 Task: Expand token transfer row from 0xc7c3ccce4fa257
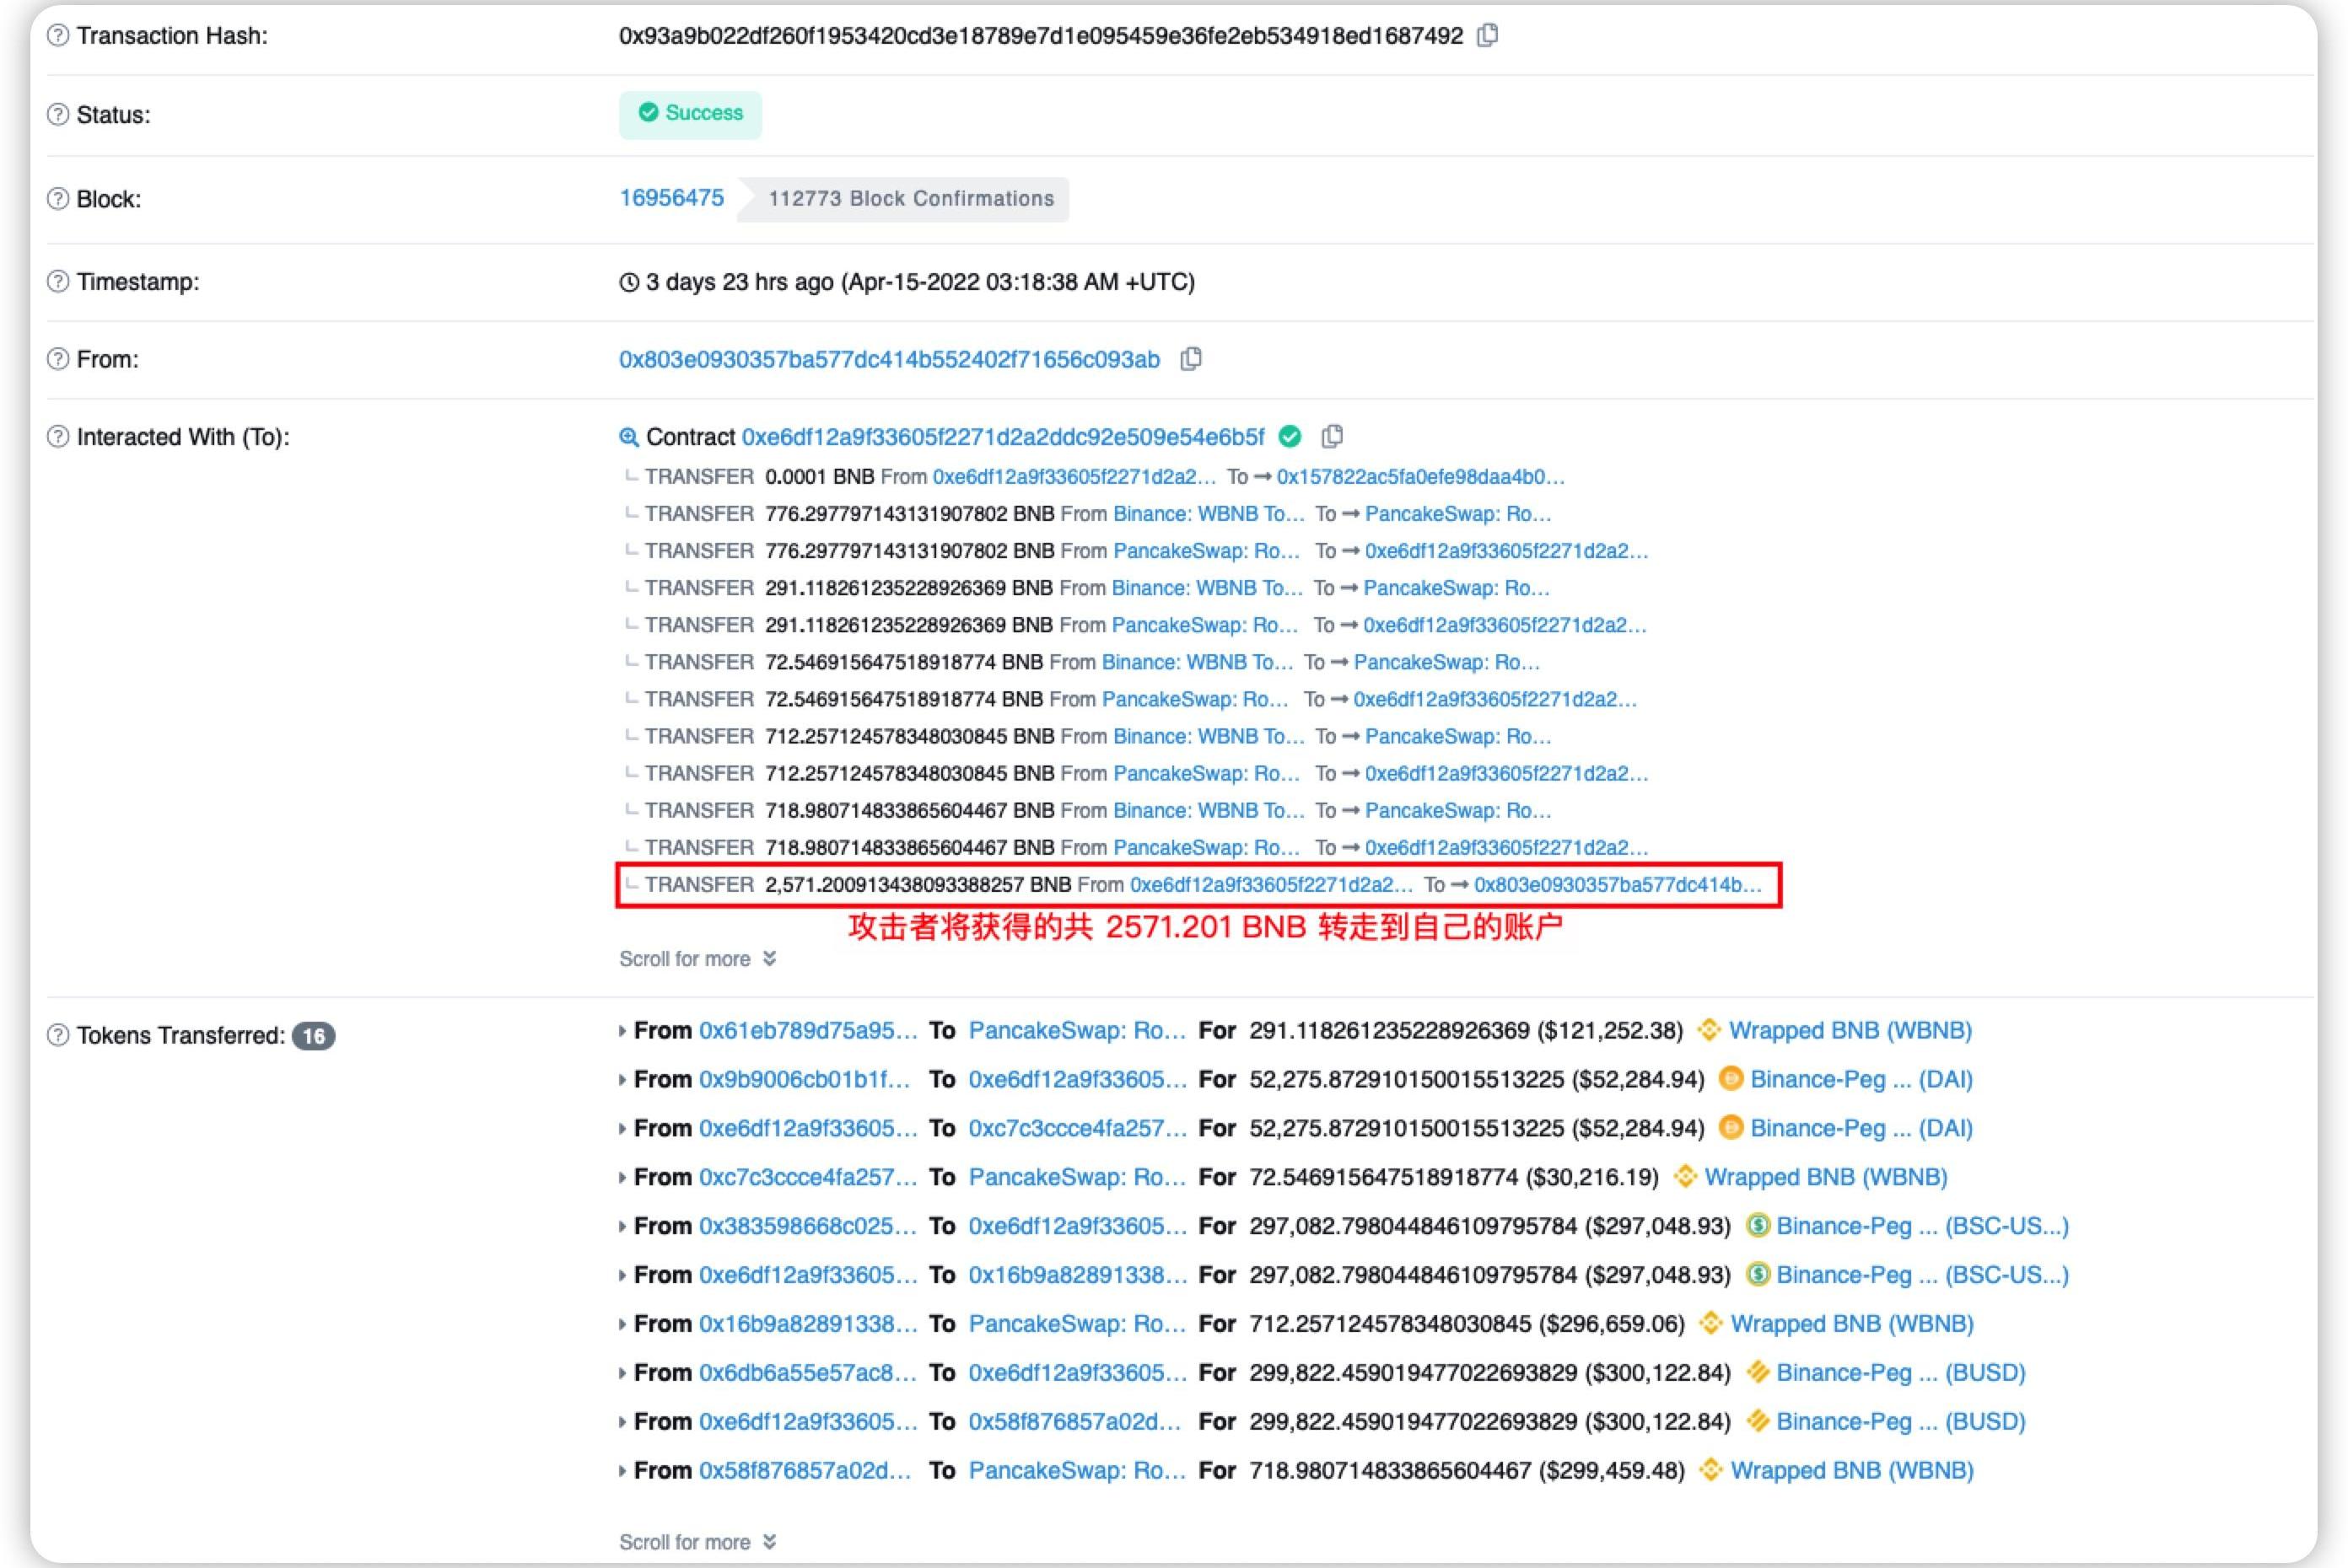point(622,1178)
